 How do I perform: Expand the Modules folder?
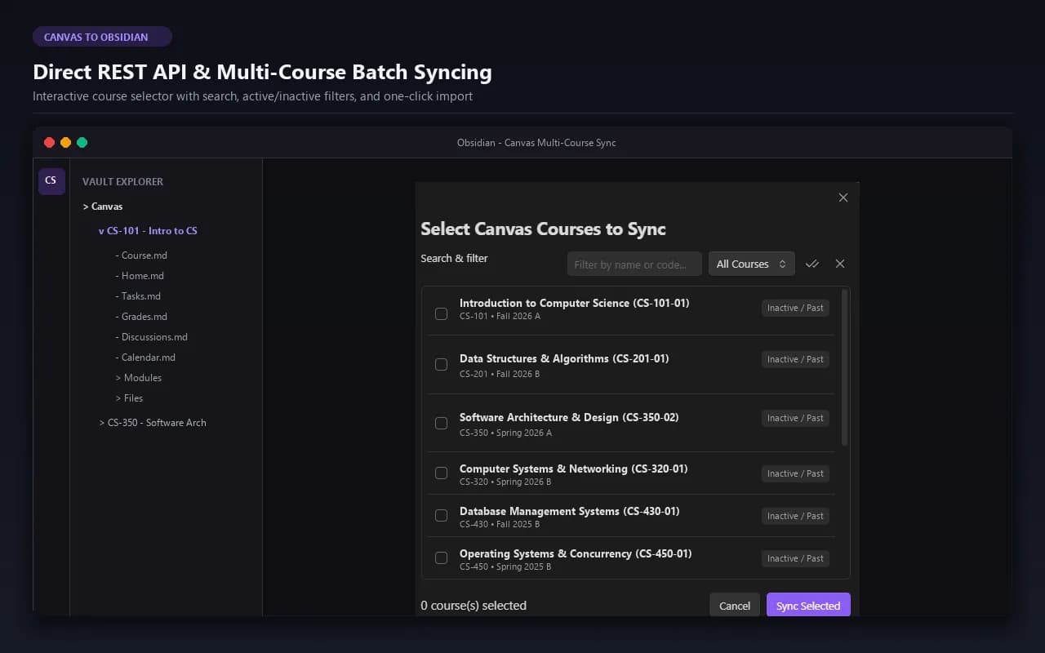[x=139, y=378]
